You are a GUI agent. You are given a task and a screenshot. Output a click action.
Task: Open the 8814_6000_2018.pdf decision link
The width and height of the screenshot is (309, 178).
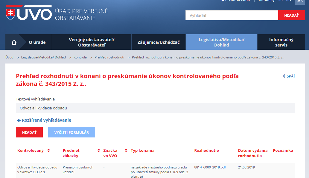[210, 167]
